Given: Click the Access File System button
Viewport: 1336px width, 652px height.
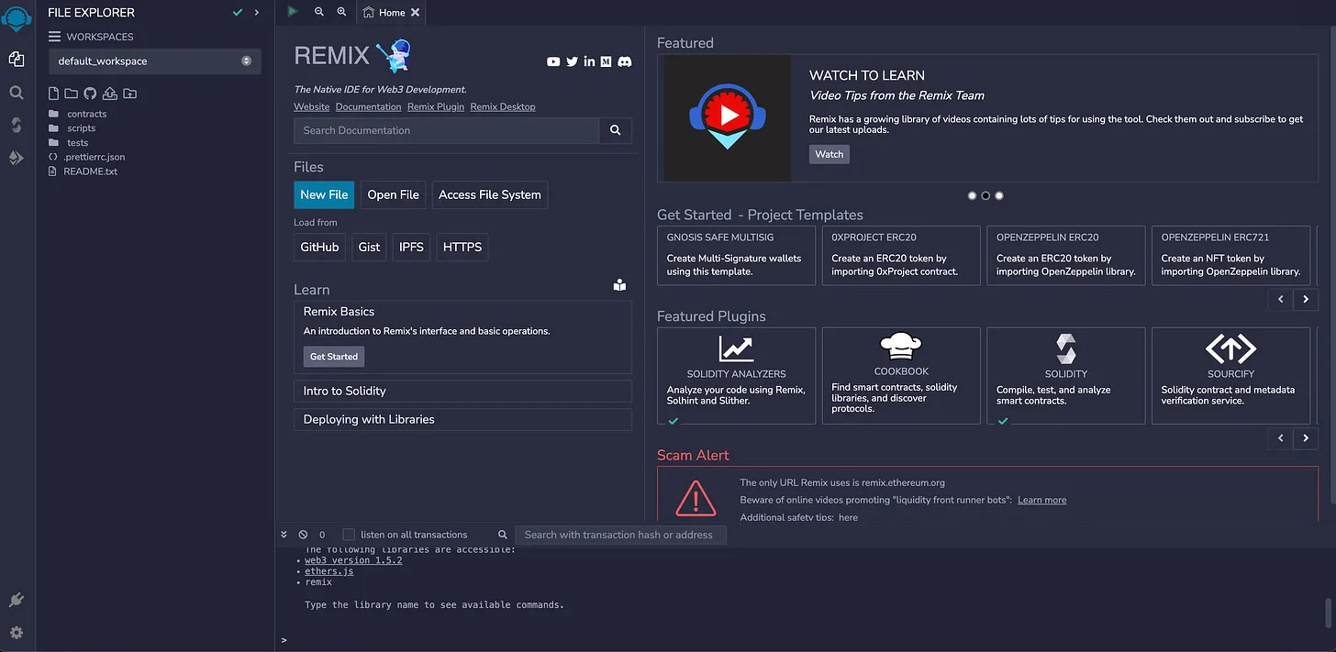Looking at the screenshot, I should 490,194.
